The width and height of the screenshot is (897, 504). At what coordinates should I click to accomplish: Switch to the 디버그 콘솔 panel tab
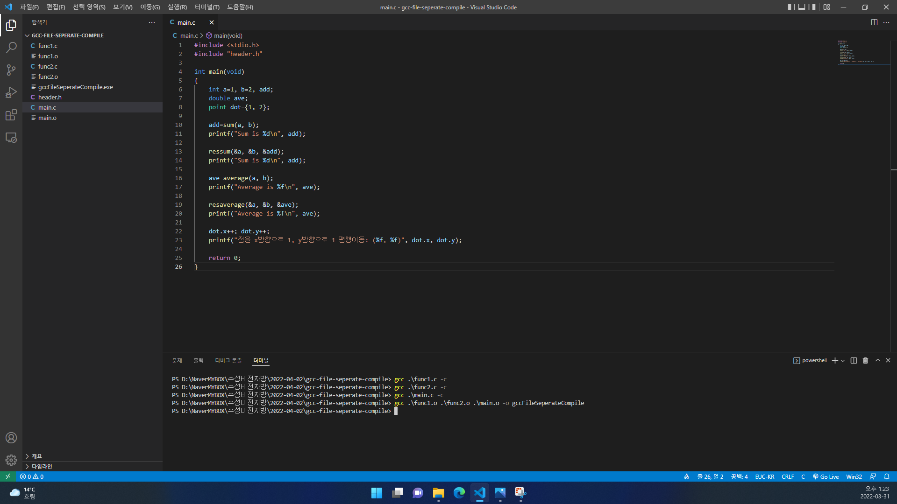coord(228,361)
